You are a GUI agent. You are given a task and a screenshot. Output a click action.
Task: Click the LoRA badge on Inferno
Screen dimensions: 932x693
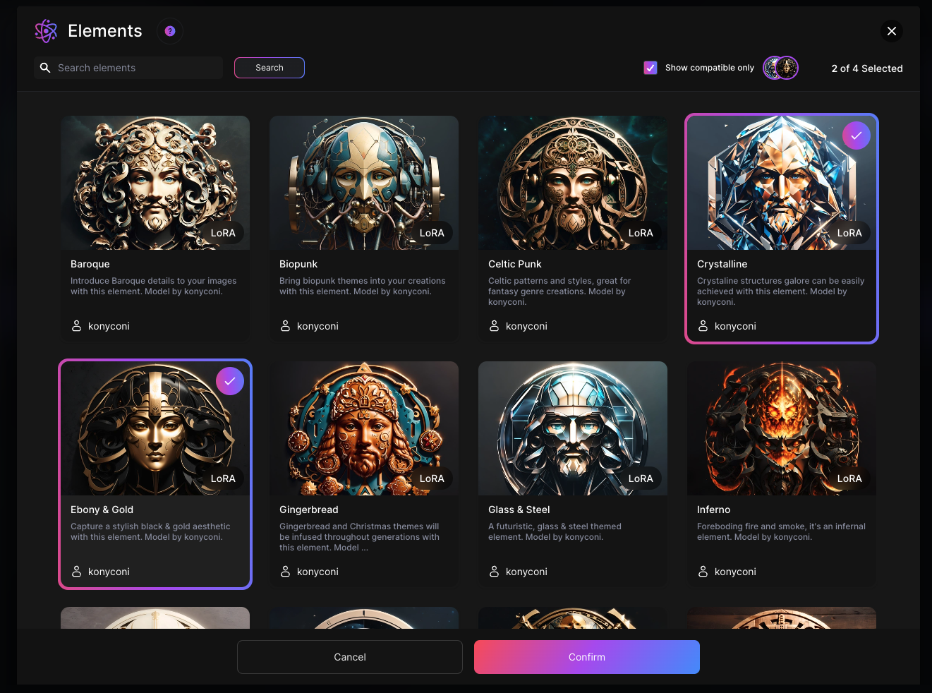(x=849, y=478)
